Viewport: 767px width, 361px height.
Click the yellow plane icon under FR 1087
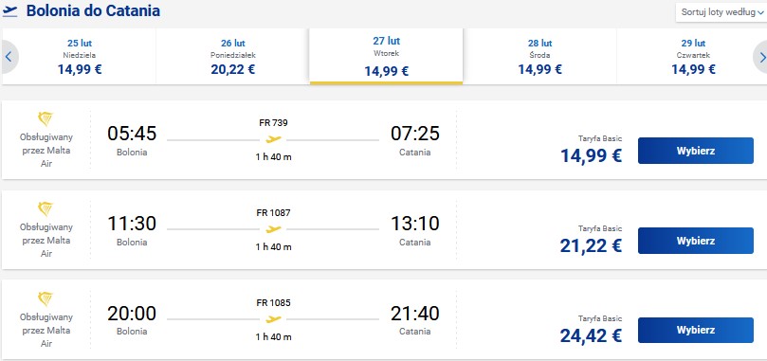coord(273,229)
